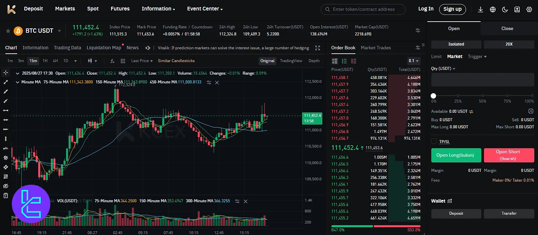538x235 pixels.
Task: Go to Futures in top navigation
Action: (120, 9)
